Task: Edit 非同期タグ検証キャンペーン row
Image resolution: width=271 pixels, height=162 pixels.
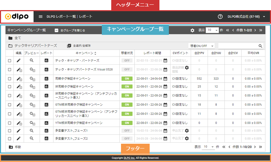Action: [19, 87]
